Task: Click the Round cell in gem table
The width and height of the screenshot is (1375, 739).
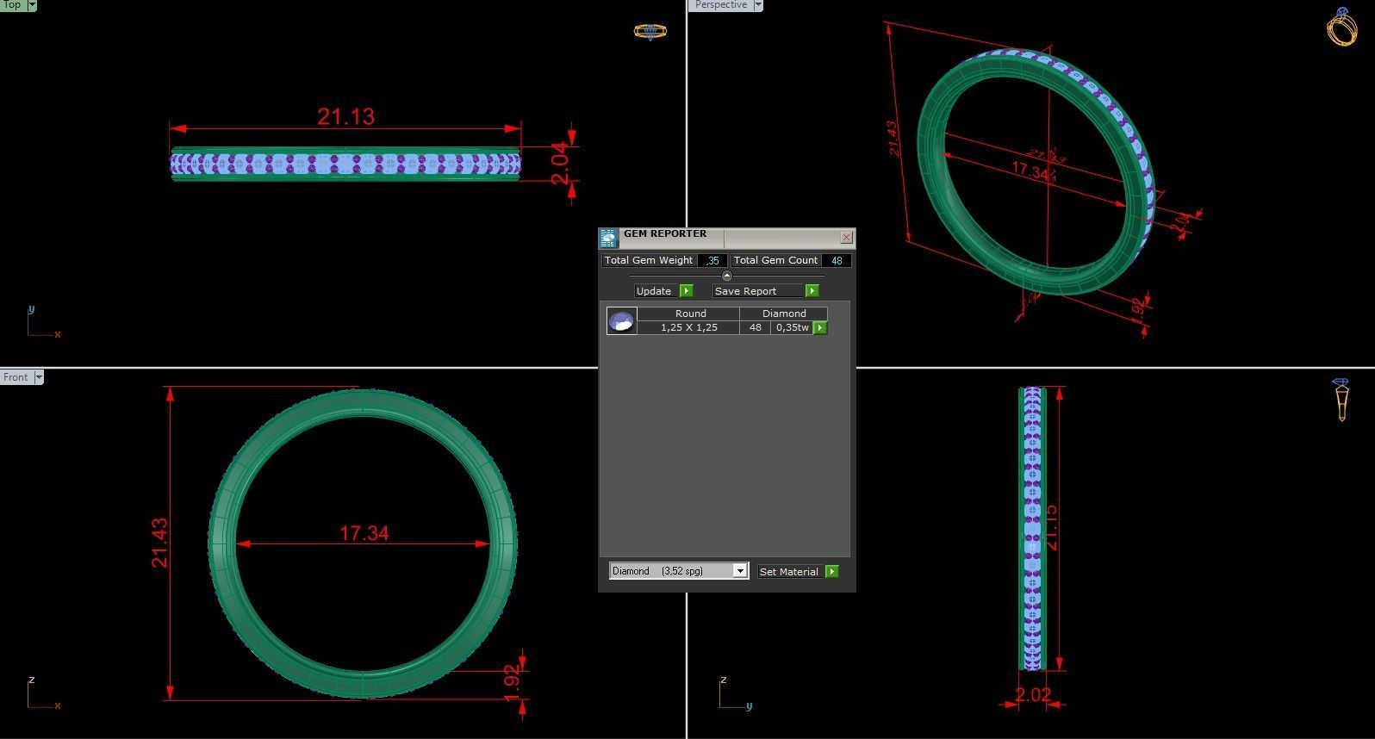Action: point(689,314)
